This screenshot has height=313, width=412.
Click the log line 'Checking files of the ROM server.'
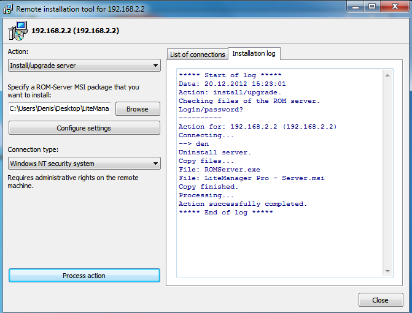[249, 101]
